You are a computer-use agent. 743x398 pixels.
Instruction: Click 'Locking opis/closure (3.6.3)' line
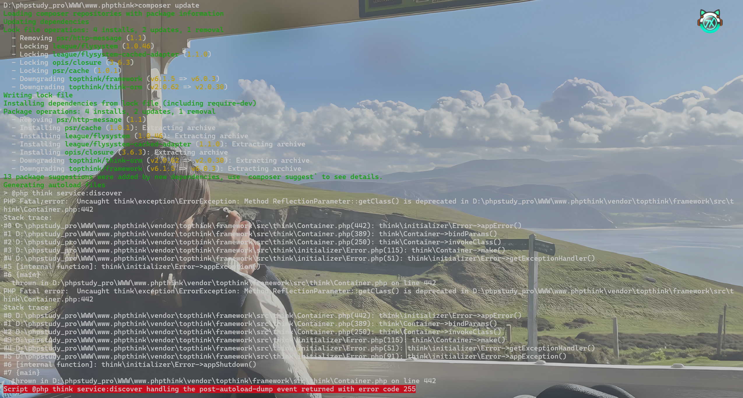tap(73, 62)
